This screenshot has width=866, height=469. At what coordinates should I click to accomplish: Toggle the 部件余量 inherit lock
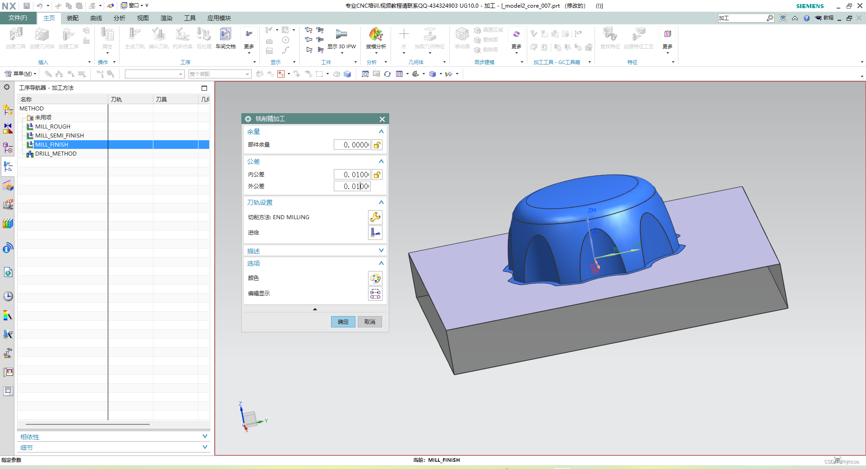pos(377,145)
